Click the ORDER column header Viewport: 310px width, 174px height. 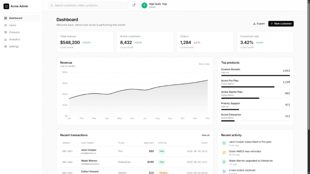pyautogui.click(x=66, y=143)
